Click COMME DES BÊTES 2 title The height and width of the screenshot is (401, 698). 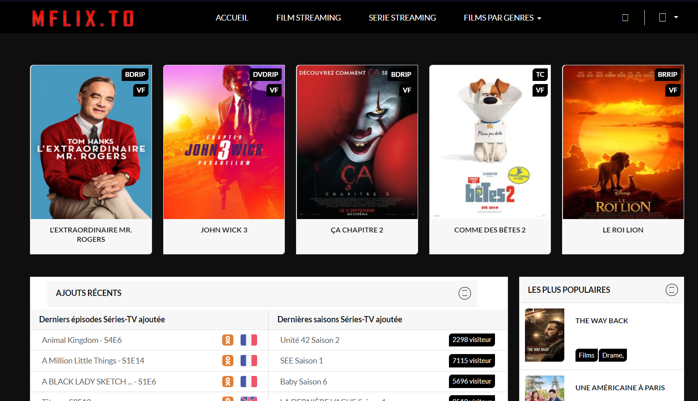(x=490, y=230)
